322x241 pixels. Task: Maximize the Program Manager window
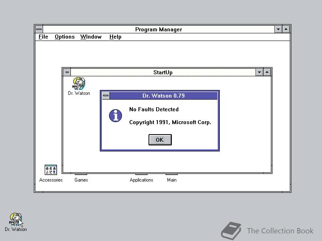point(286,29)
